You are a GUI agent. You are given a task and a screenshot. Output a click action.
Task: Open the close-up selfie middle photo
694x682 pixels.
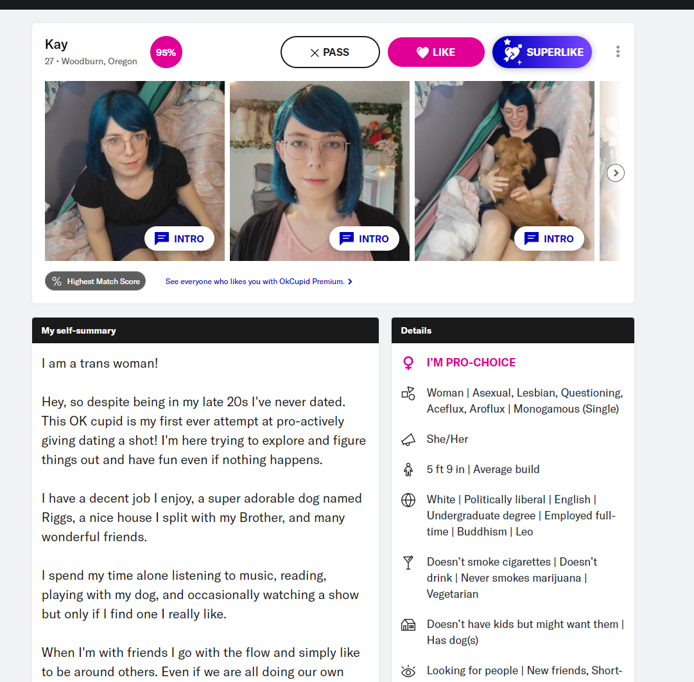(x=320, y=170)
